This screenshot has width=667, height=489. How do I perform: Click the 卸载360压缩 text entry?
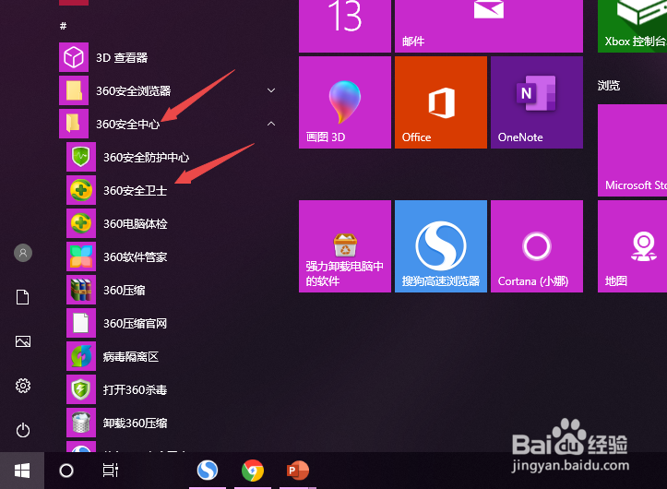[x=135, y=423]
